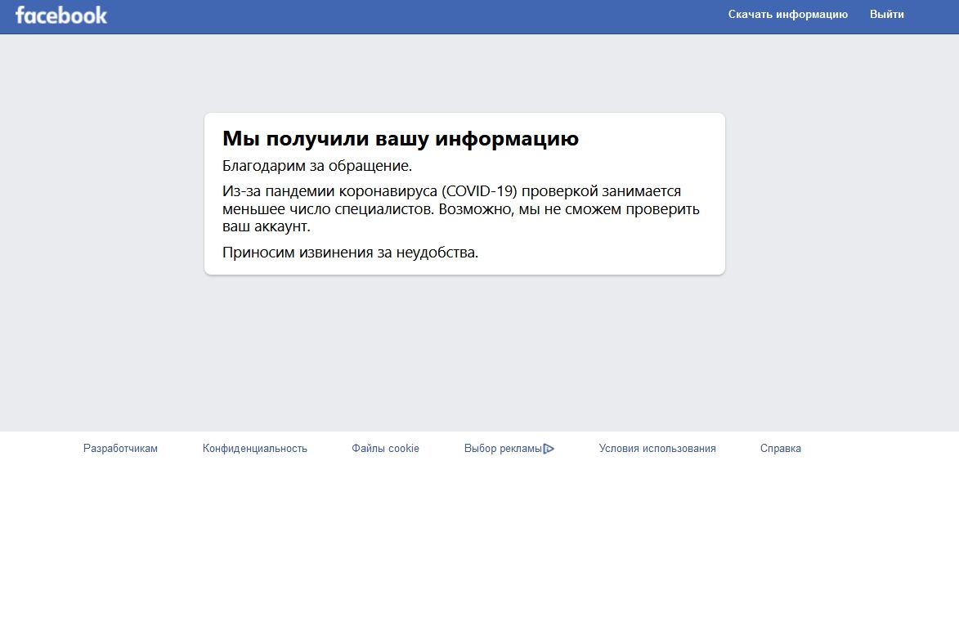Click the AdChoices triangle icon
The image size is (959, 622).
pyautogui.click(x=549, y=449)
